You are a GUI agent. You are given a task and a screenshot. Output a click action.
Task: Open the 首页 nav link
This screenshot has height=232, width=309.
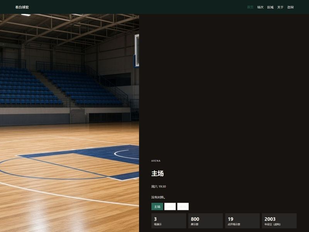pos(250,7)
